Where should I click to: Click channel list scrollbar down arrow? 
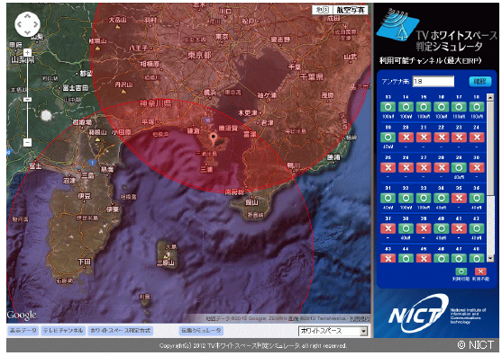pos(490,258)
